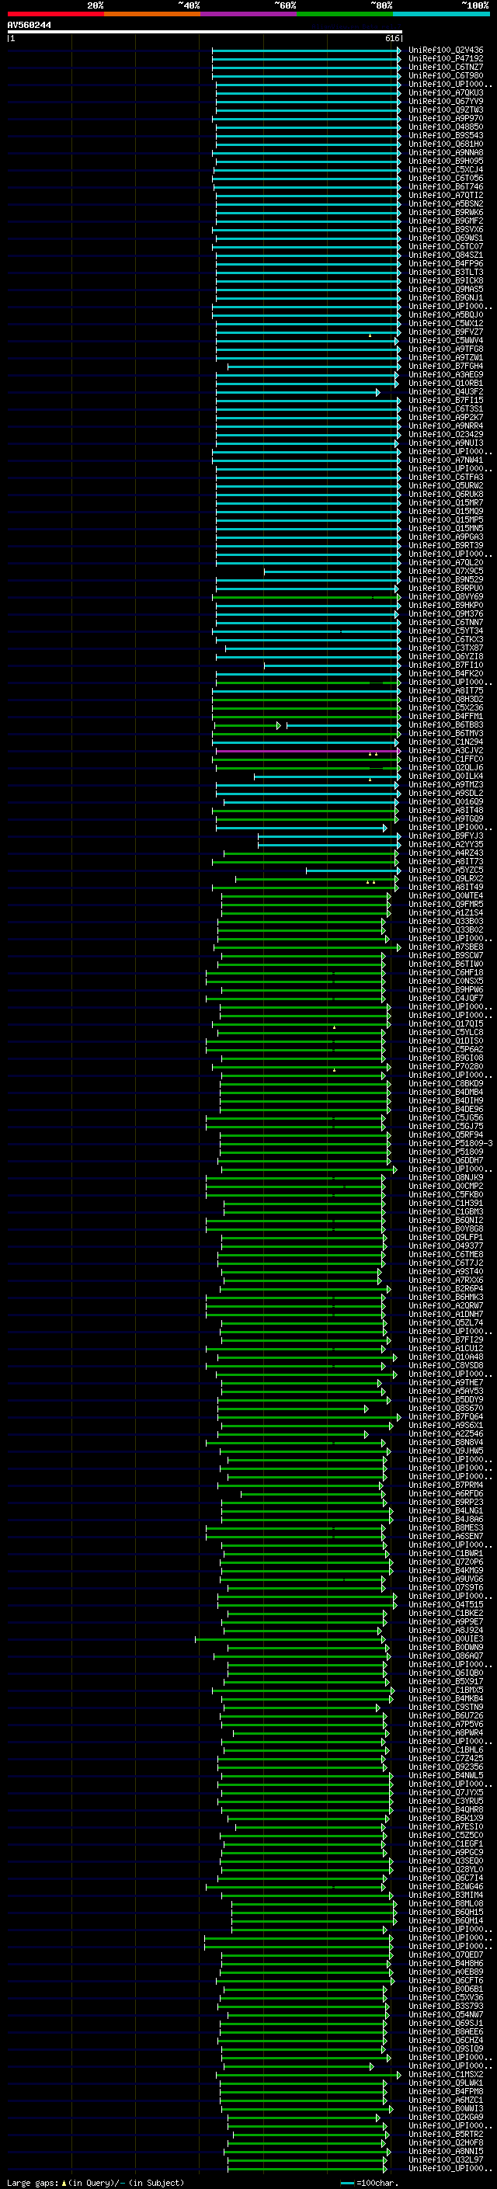This screenshot has width=497, height=2189.
Task: Select the UniRef100_A6MZC1 label
Action: tap(446, 2099)
